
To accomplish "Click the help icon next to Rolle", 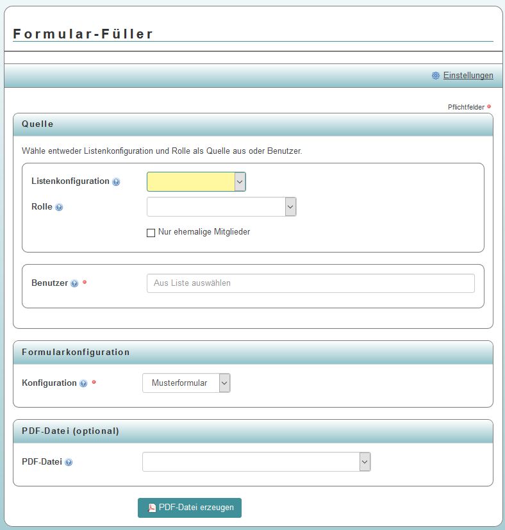I will point(59,208).
